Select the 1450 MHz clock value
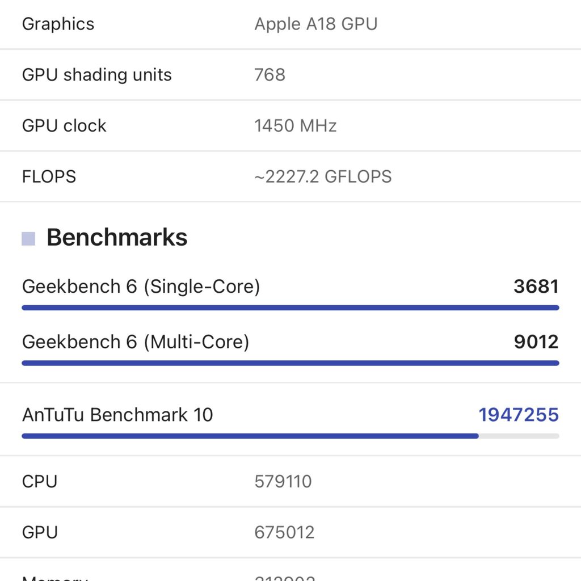 (x=295, y=125)
